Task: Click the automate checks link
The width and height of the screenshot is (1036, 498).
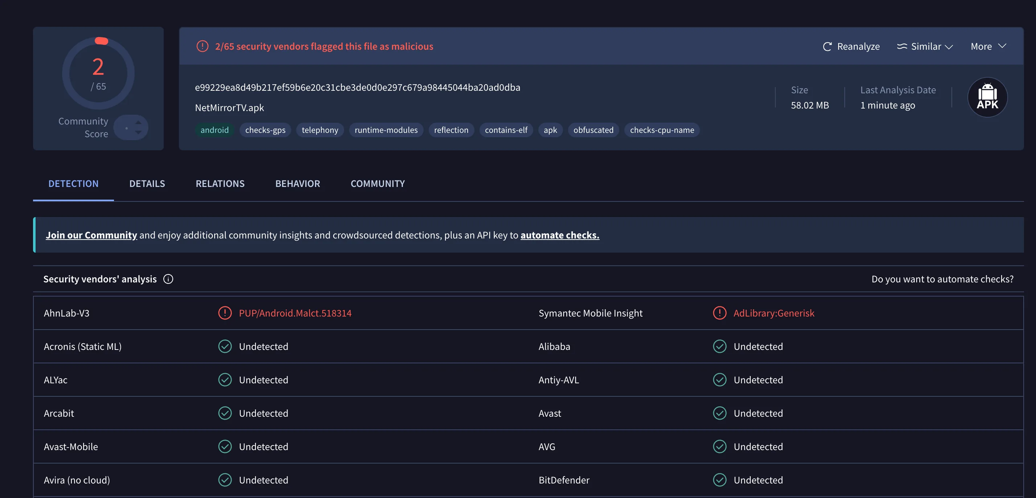Action: (x=560, y=235)
